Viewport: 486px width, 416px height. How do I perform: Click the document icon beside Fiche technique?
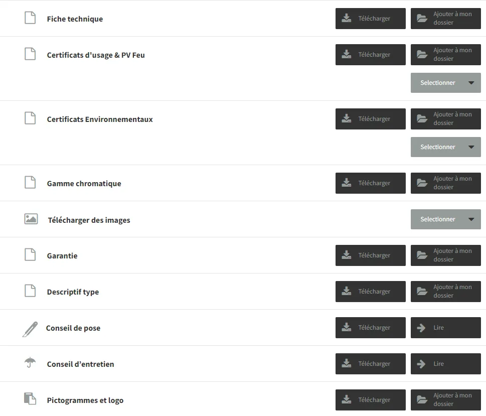pos(30,18)
